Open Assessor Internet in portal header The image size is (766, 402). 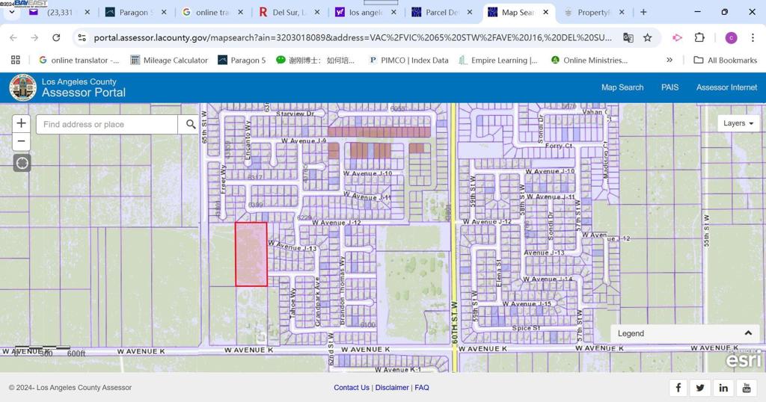pyautogui.click(x=726, y=87)
